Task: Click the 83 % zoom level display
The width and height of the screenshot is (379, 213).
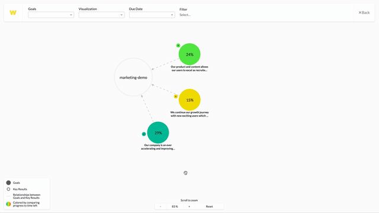Action: [x=175, y=206]
